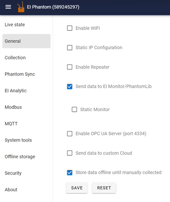Disable Store data offline until manually collected
The width and height of the screenshot is (170, 202).
pos(70,172)
